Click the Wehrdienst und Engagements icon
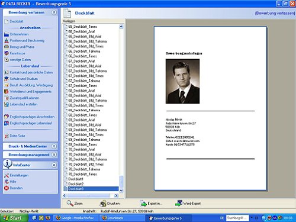This screenshot has height=222, width=296. (7, 92)
